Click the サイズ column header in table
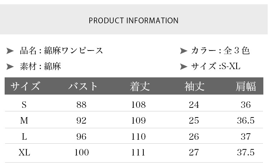 pyautogui.click(x=25, y=86)
